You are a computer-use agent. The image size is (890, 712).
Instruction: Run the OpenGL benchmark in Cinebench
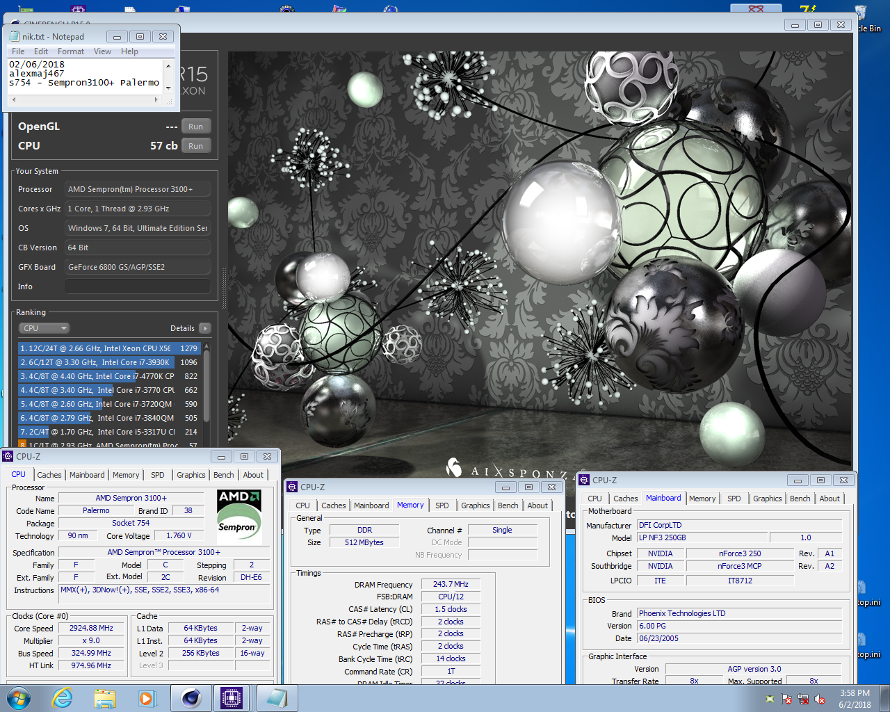coord(195,127)
